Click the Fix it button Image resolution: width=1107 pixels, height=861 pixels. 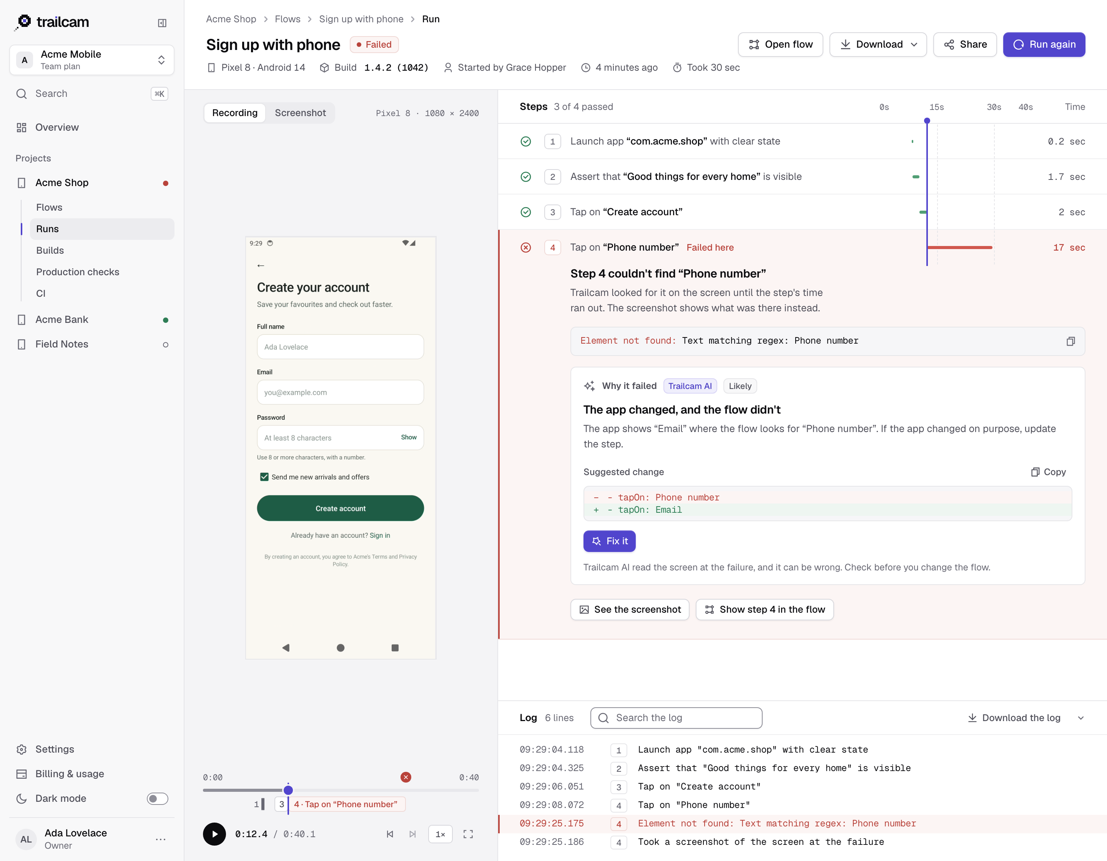pyautogui.click(x=609, y=541)
